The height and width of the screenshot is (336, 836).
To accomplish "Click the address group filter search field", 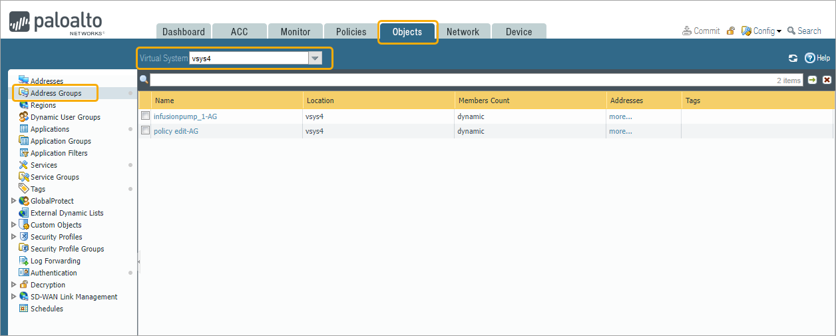I will pyautogui.click(x=459, y=81).
